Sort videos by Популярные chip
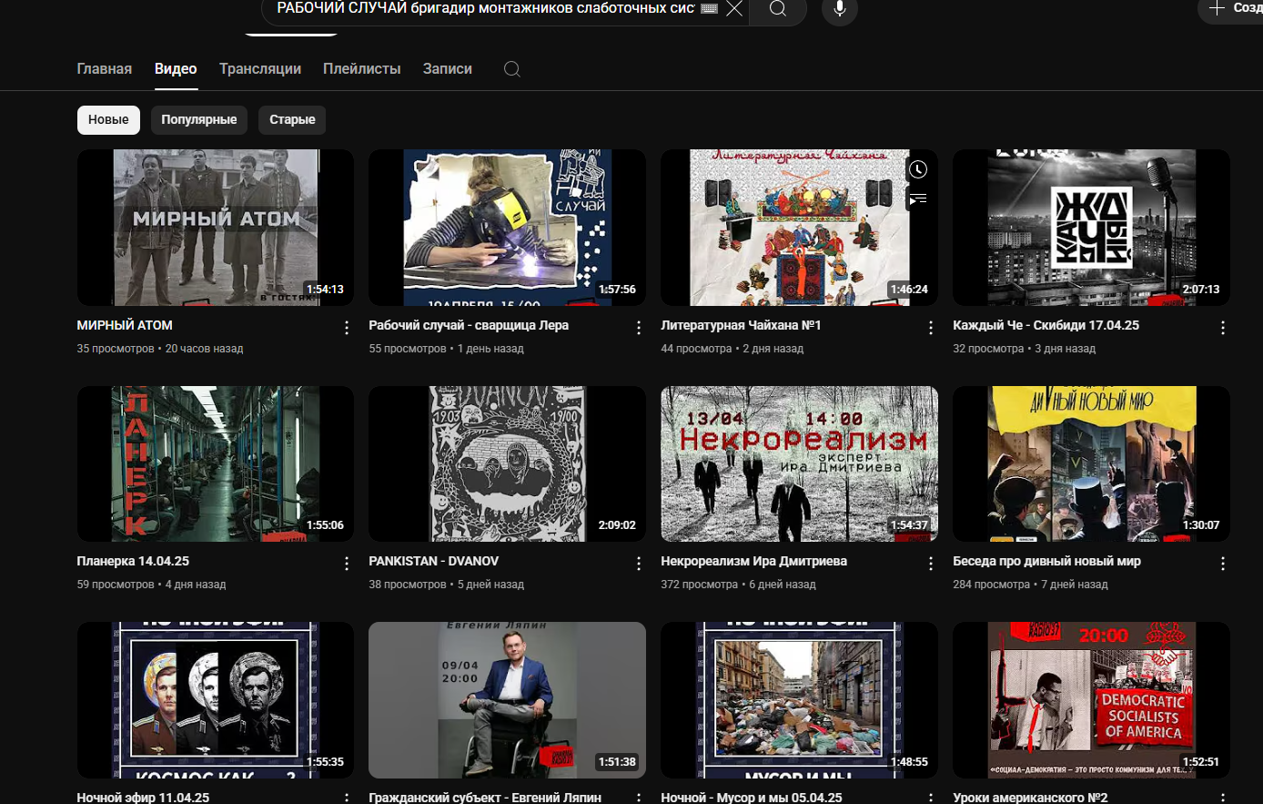1263x804 pixels. 198,119
